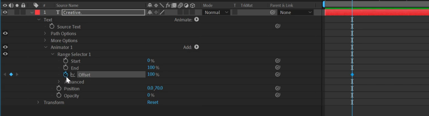The width and height of the screenshot is (429, 116).
Task: Click the Label tag column header icon
Action: click(x=36, y=5)
